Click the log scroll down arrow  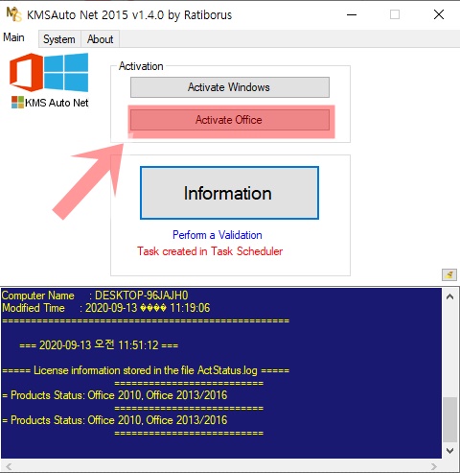pos(449,451)
